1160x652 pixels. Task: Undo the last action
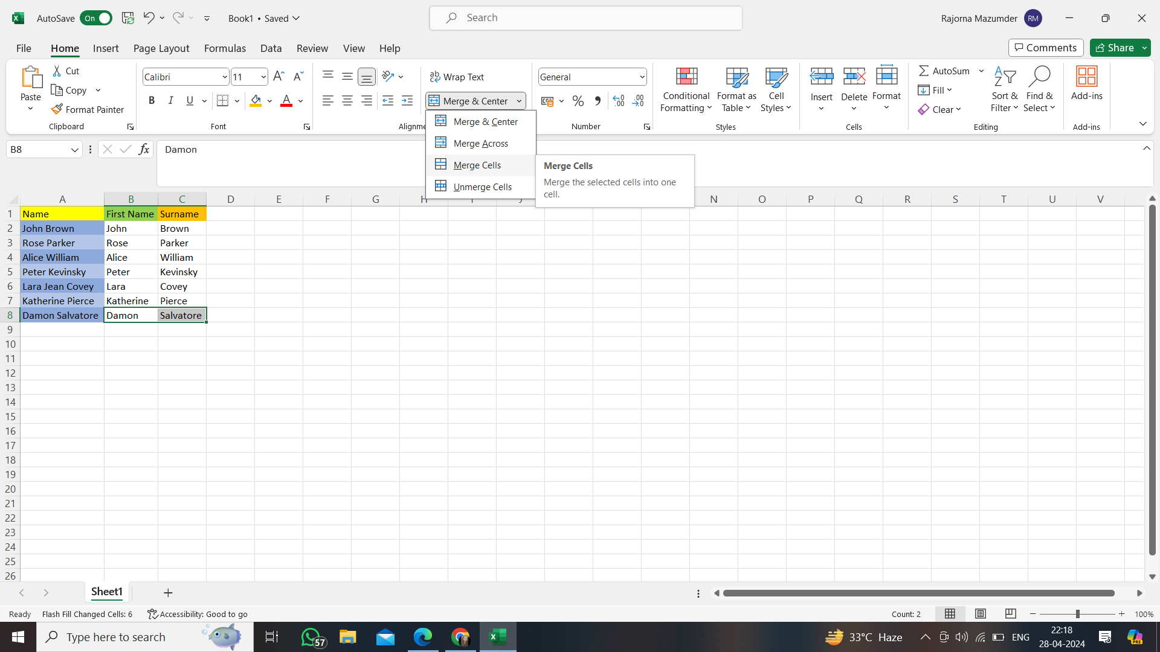pyautogui.click(x=149, y=18)
